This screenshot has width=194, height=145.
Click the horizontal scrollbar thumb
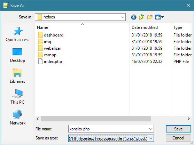point(96,119)
